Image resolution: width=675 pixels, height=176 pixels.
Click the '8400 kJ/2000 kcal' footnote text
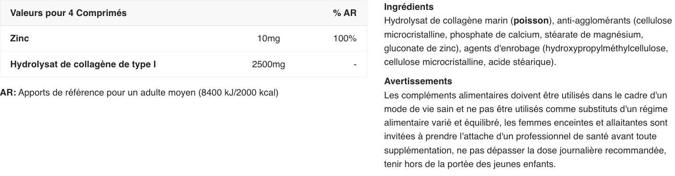(x=238, y=93)
